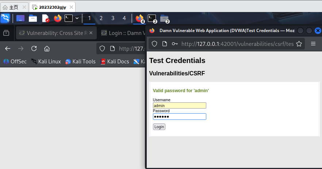
Task: Open the Kali Docs bookmark
Action: [x=115, y=62]
